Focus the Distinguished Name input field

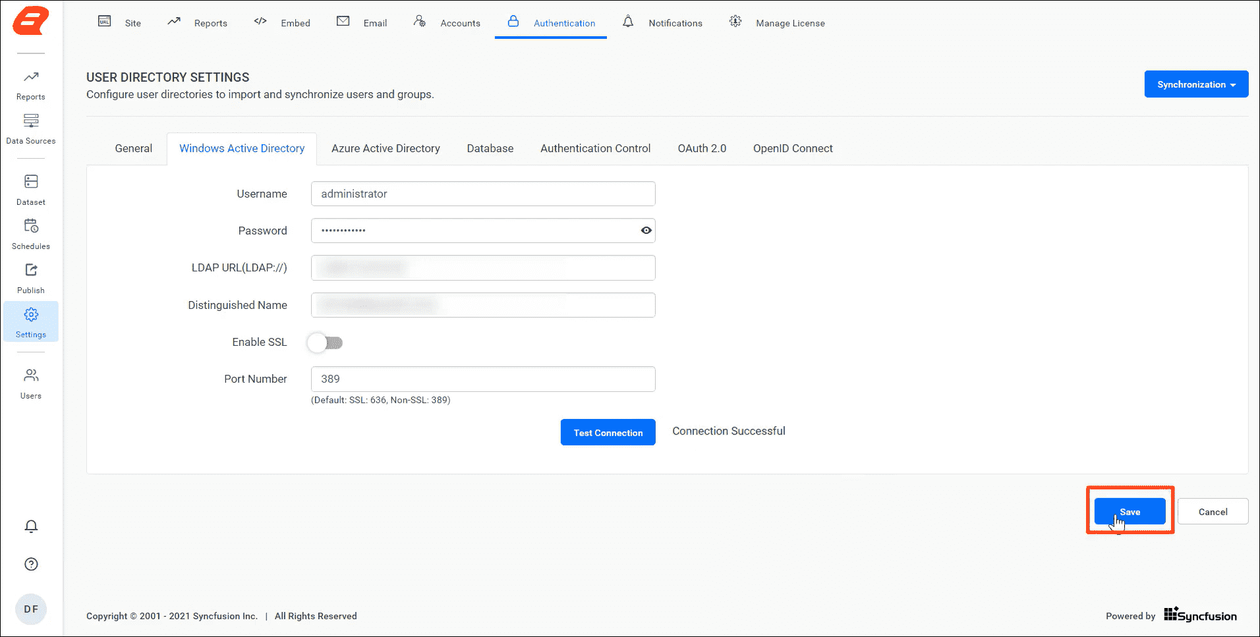pyautogui.click(x=483, y=305)
